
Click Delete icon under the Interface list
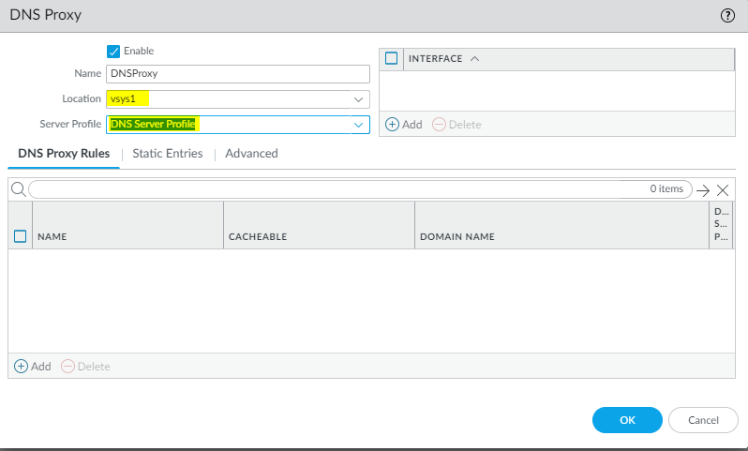click(439, 125)
